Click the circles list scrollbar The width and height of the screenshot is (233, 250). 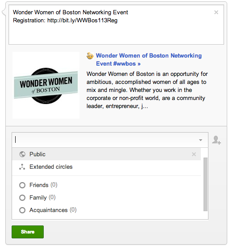coord(205,184)
